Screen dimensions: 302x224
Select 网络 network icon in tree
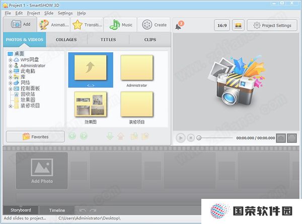pyautogui.click(x=17, y=82)
